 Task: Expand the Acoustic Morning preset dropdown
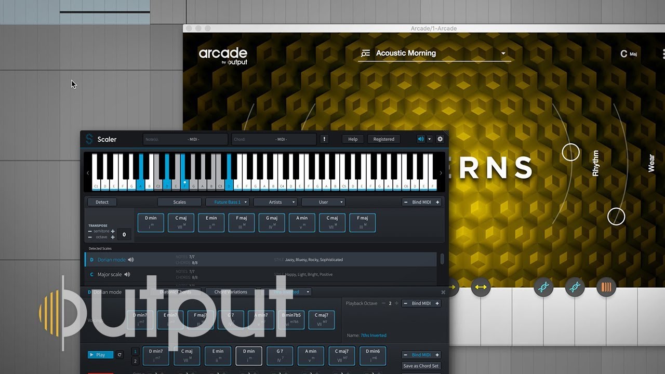(503, 54)
